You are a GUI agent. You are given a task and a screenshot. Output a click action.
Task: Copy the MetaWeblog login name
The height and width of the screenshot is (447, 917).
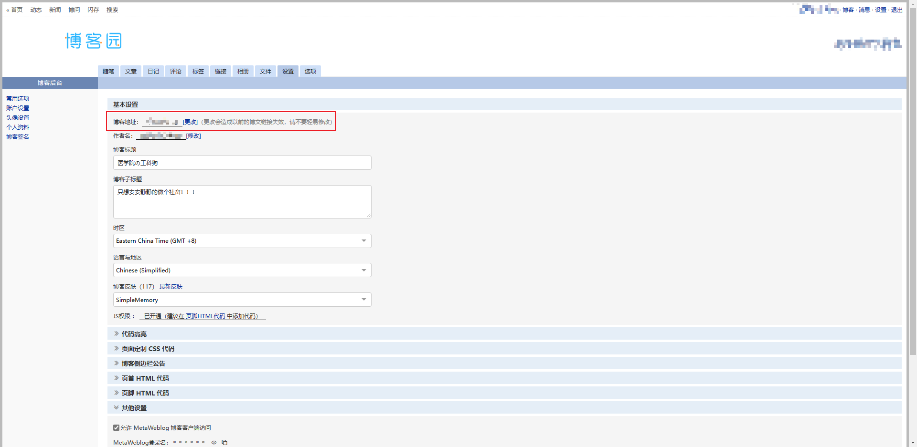click(224, 443)
